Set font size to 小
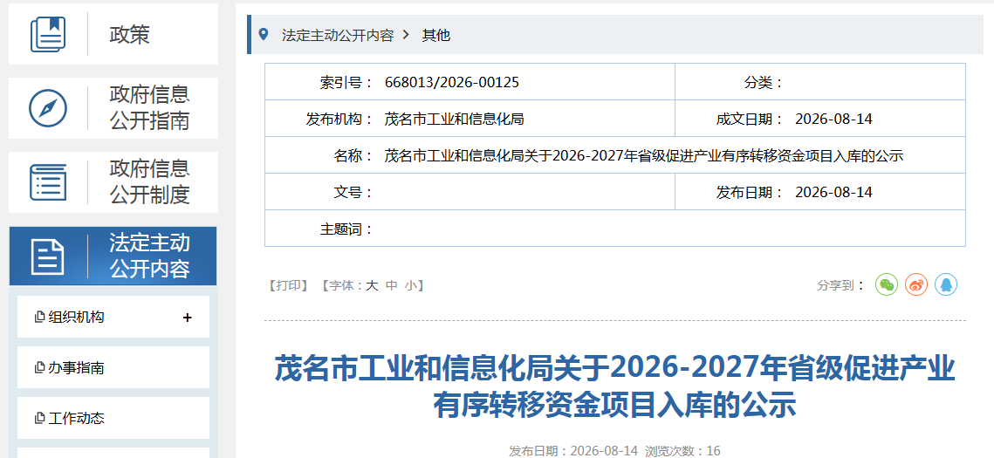 411,285
